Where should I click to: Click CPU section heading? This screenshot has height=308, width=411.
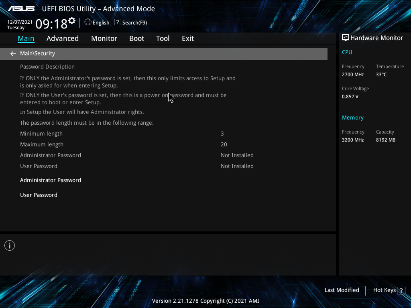347,52
